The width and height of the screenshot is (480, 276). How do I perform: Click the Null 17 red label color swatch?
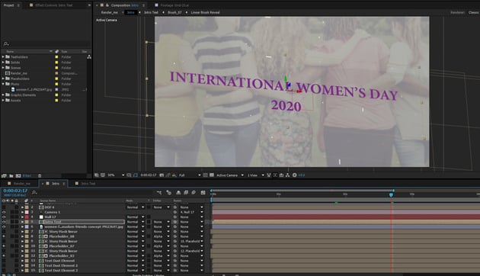coord(27,217)
